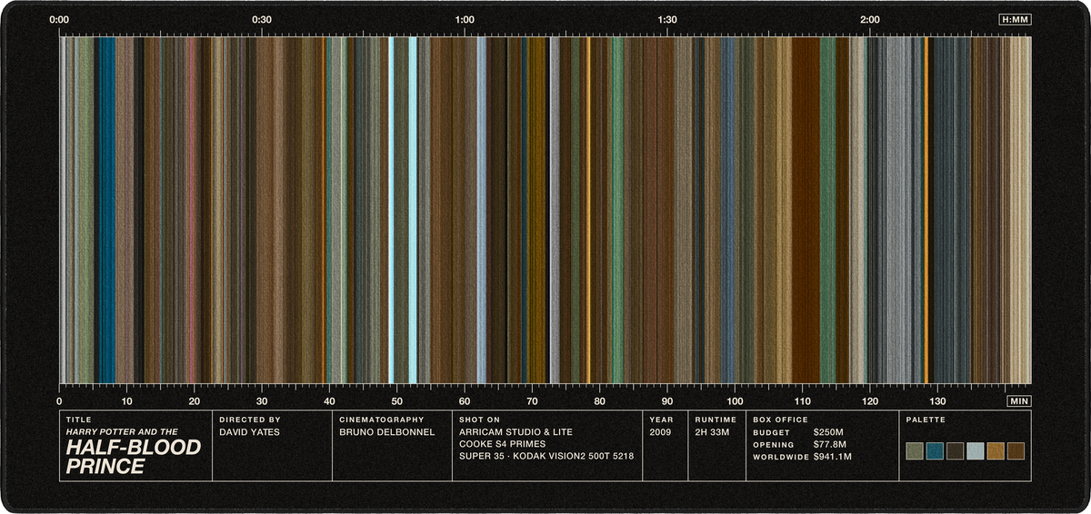Image resolution: width=1091 pixels, height=514 pixels.
Task: Click cinematographer name Bruno Delbonnel
Action: [386, 432]
